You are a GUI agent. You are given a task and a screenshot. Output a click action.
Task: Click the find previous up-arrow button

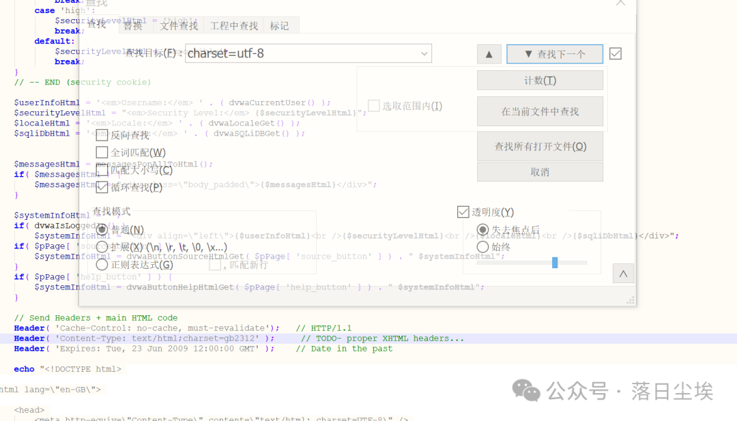click(489, 54)
